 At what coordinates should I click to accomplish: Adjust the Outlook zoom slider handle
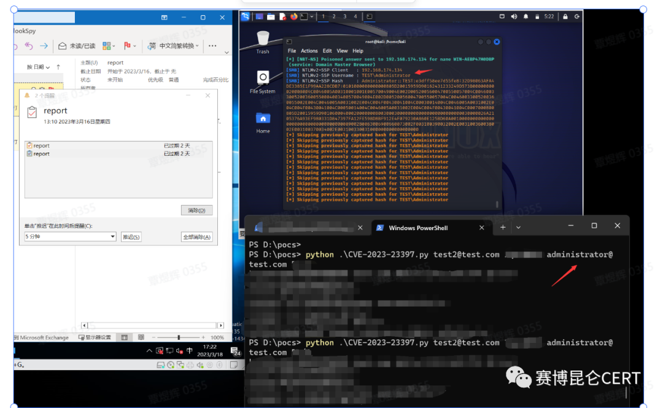pyautogui.click(x=179, y=337)
